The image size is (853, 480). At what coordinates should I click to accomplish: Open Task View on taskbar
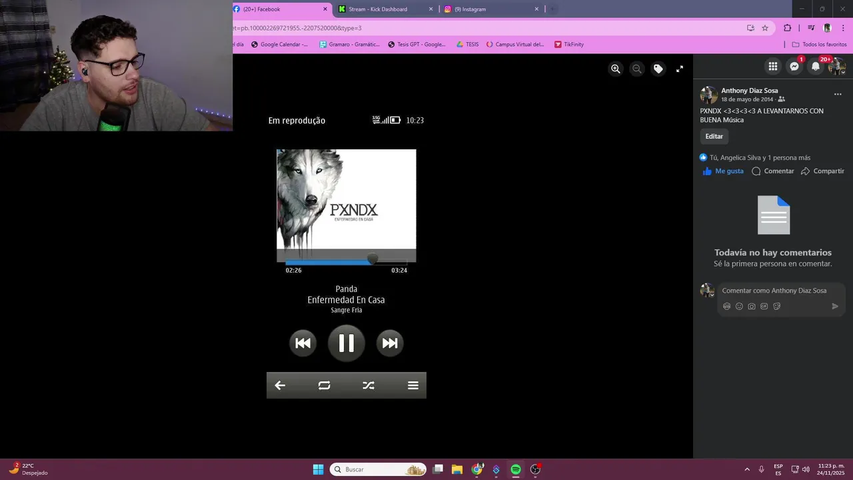438,469
